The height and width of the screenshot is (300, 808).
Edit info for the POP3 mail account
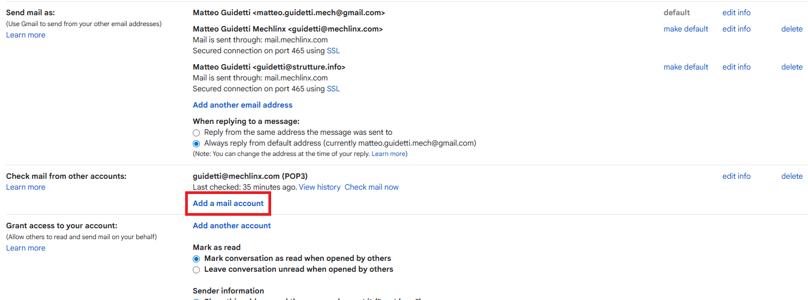click(x=736, y=176)
